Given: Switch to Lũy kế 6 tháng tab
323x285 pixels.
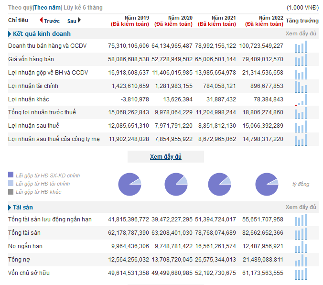Looking at the screenshot, I should click(83, 8).
